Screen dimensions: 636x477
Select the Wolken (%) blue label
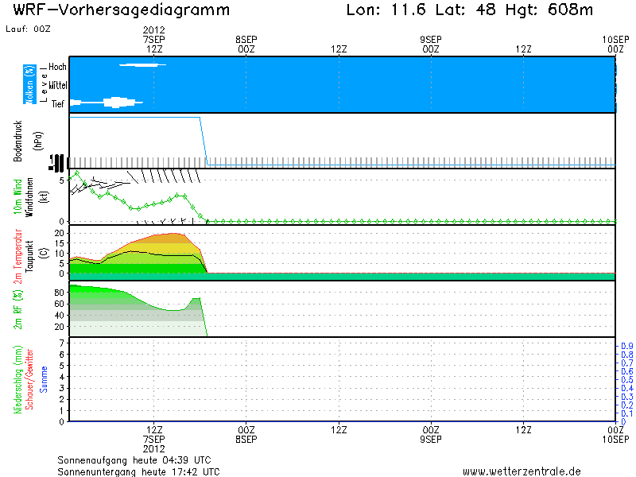(29, 84)
